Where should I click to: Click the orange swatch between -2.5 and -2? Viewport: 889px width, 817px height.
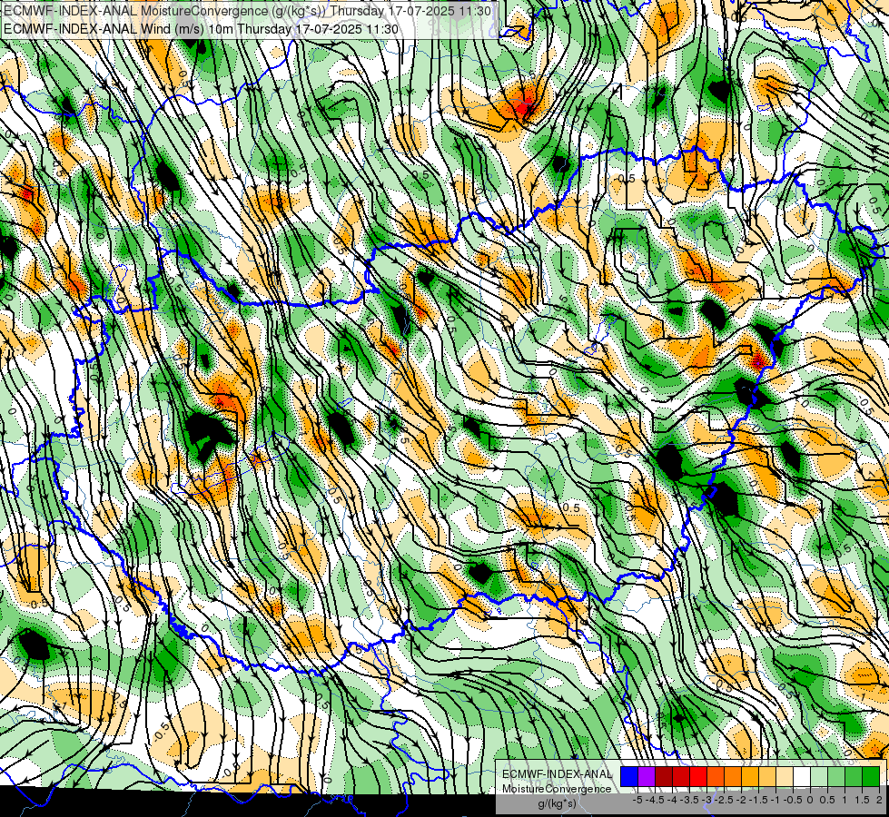[733, 777]
